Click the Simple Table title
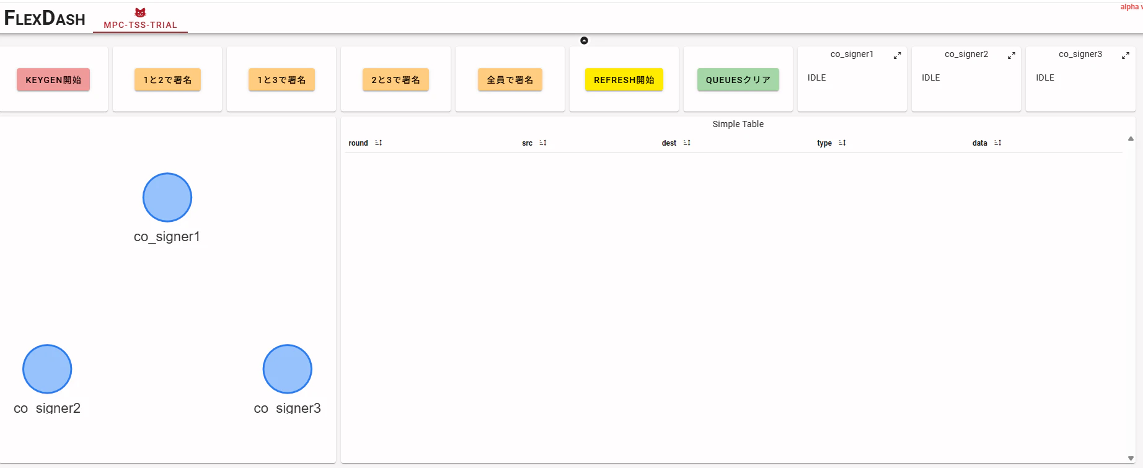 pyautogui.click(x=738, y=124)
